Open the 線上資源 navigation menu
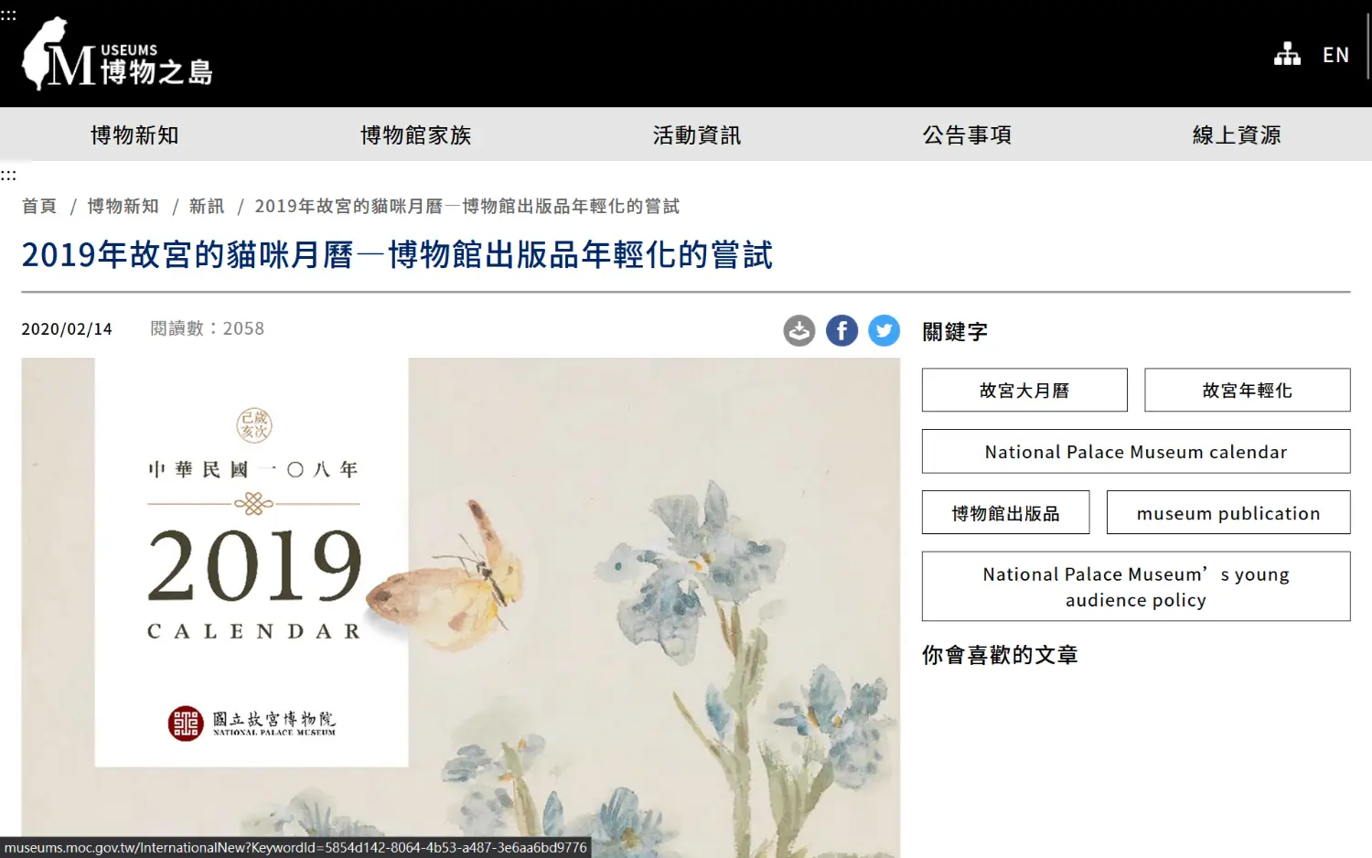Screen dimensions: 1372x858 pos(1237,135)
